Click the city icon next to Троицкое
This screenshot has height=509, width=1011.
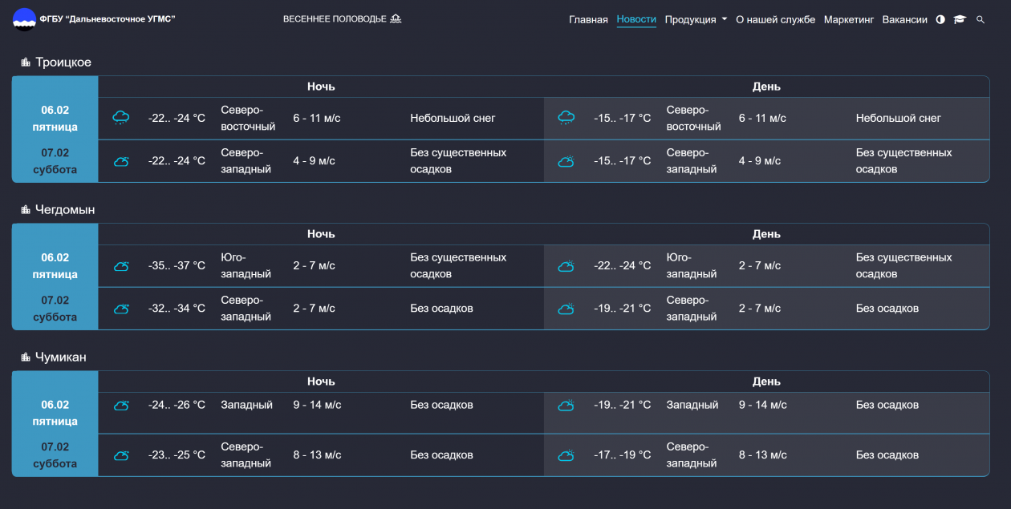(x=26, y=63)
